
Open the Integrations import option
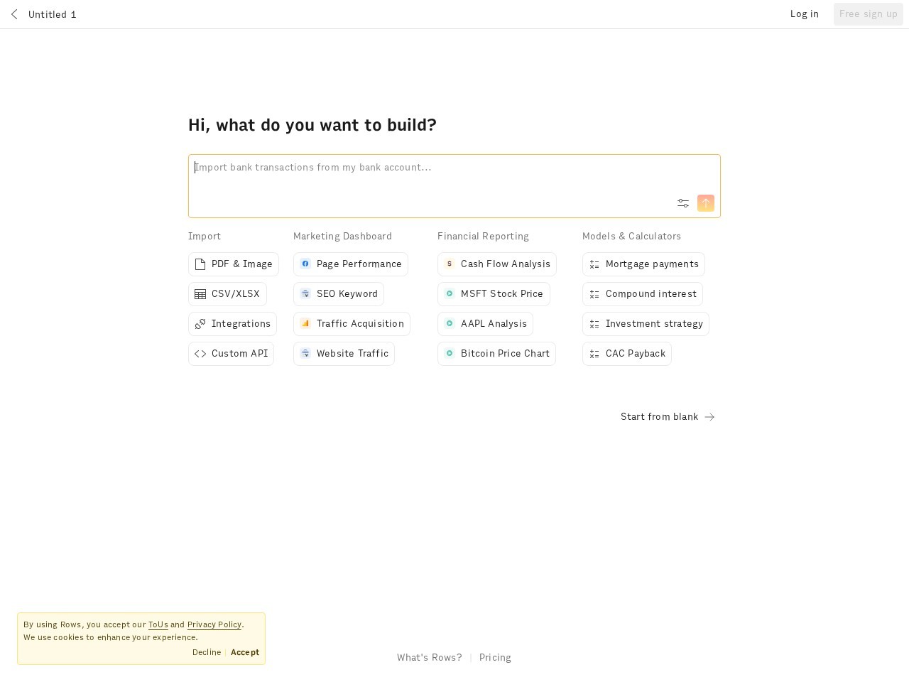point(232,324)
